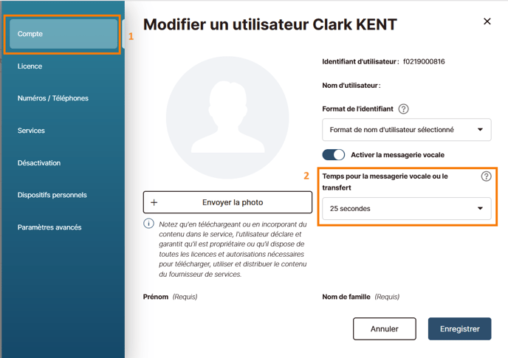The width and height of the screenshot is (508, 358).
Task: Open the Format de l'identifiant dropdown
Action: pyautogui.click(x=407, y=130)
